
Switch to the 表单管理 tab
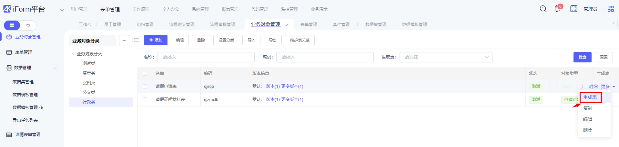[309, 24]
